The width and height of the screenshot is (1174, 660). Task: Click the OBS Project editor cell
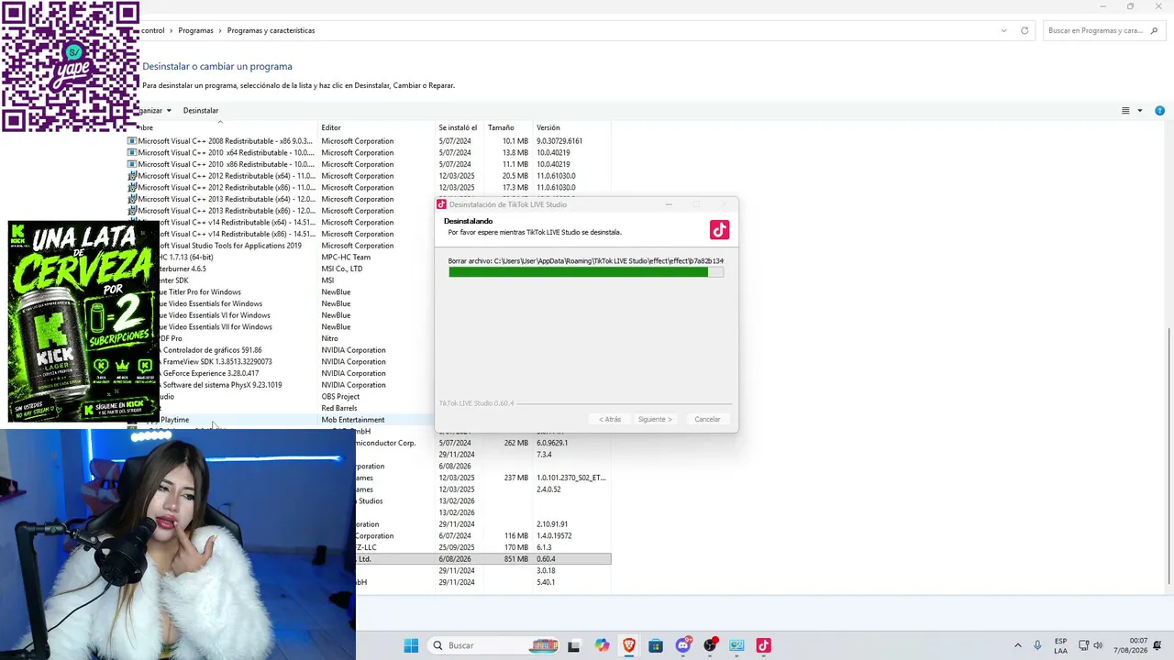[340, 397]
